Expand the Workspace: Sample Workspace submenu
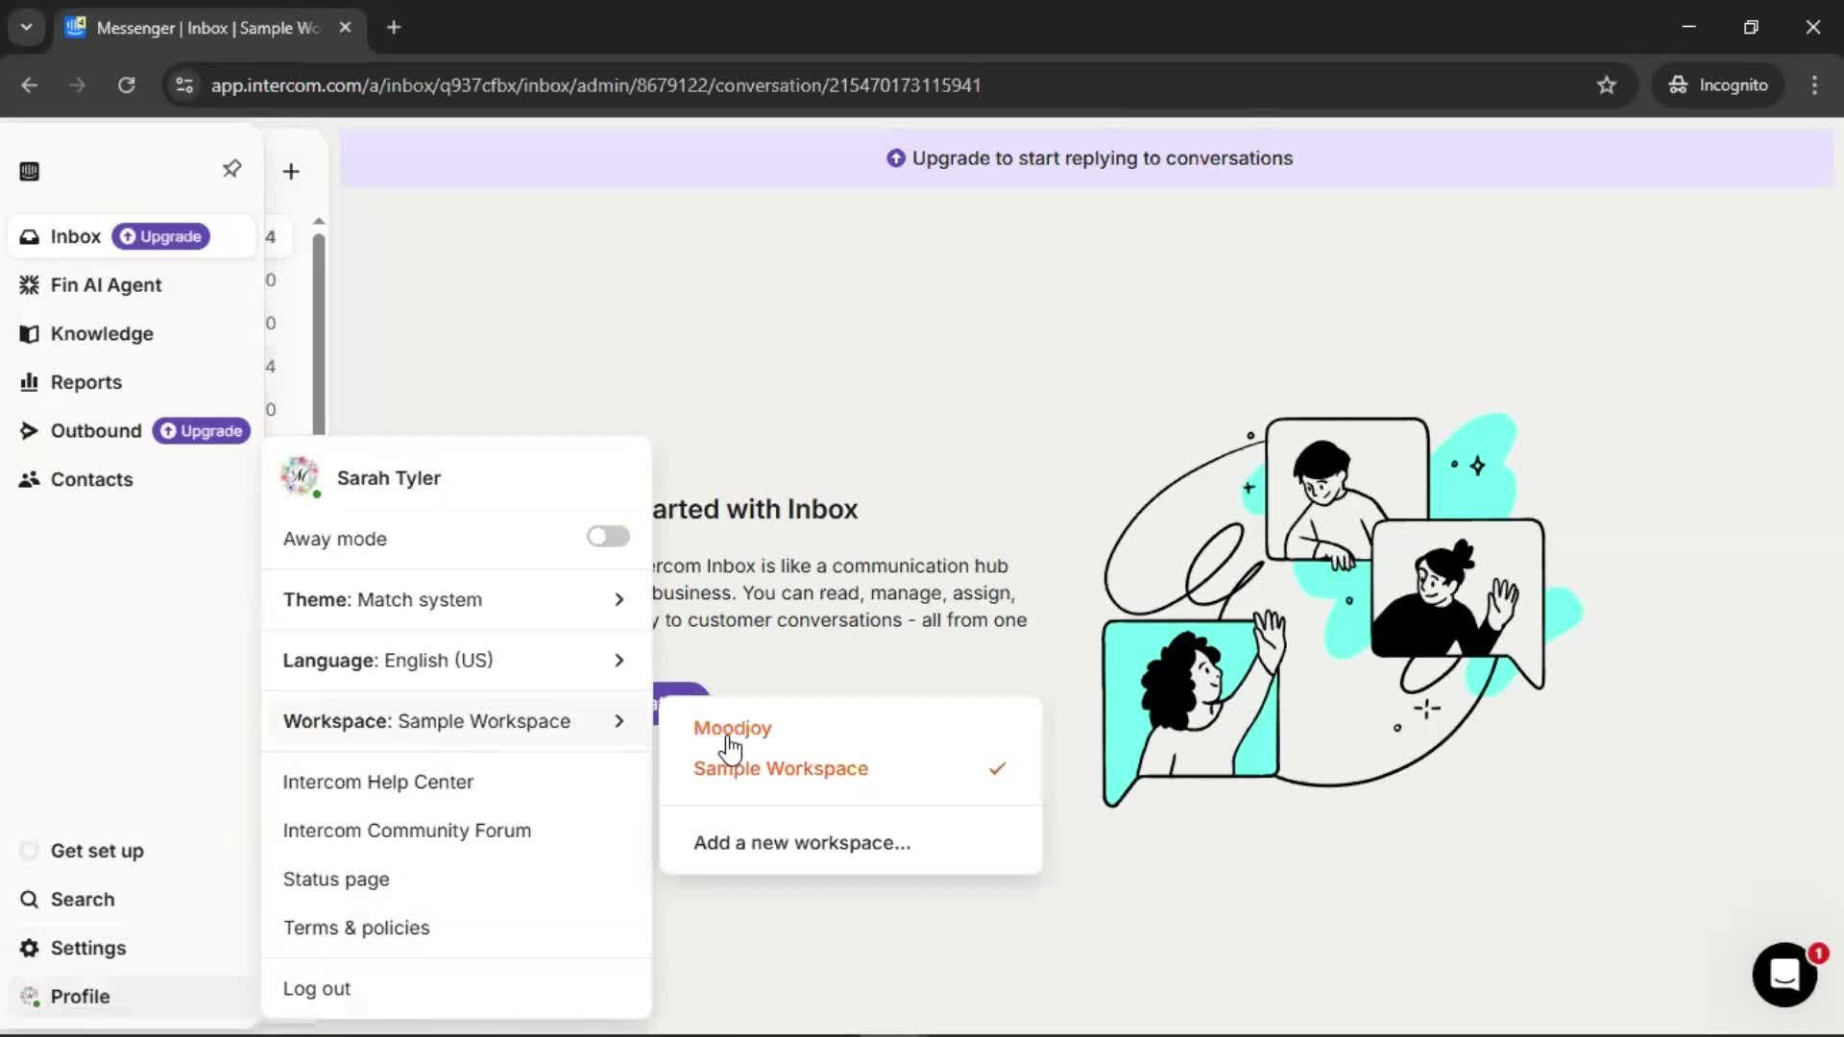The width and height of the screenshot is (1844, 1037). click(456, 721)
